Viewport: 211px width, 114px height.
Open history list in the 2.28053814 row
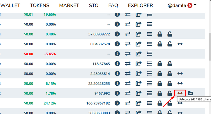tap(149, 74)
